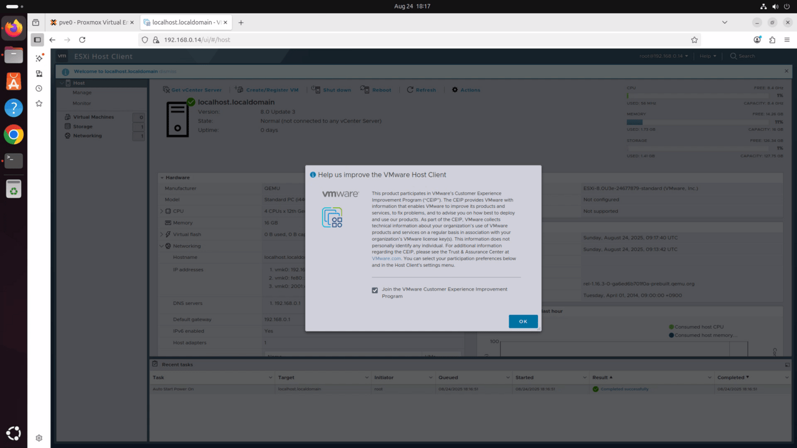Screen dimensions: 797x448
Task: Click the vm logo in ESXi header
Action: [62, 56]
